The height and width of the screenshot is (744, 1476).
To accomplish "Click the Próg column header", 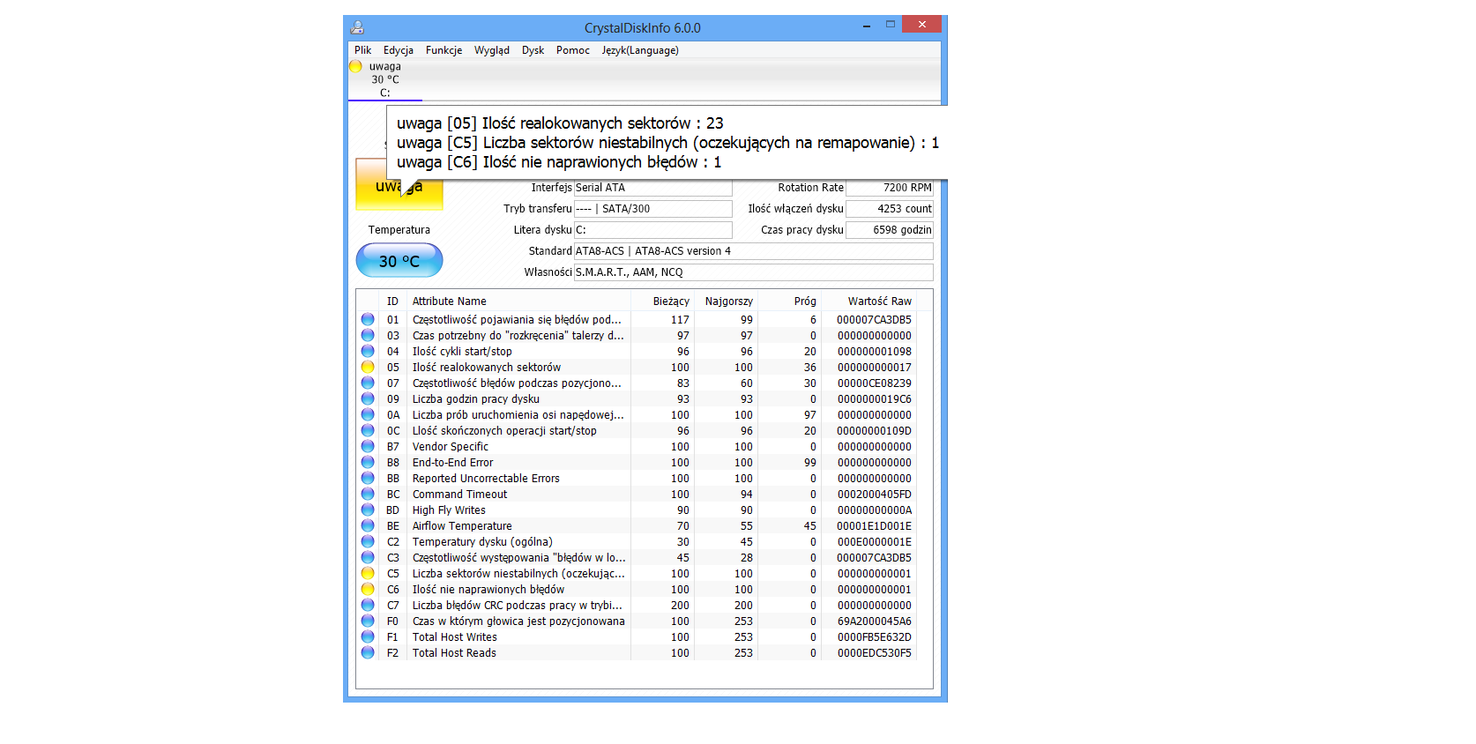I will coord(790,301).
